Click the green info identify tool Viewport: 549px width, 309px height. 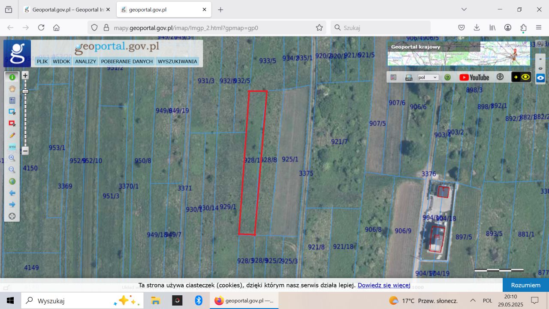(x=12, y=77)
